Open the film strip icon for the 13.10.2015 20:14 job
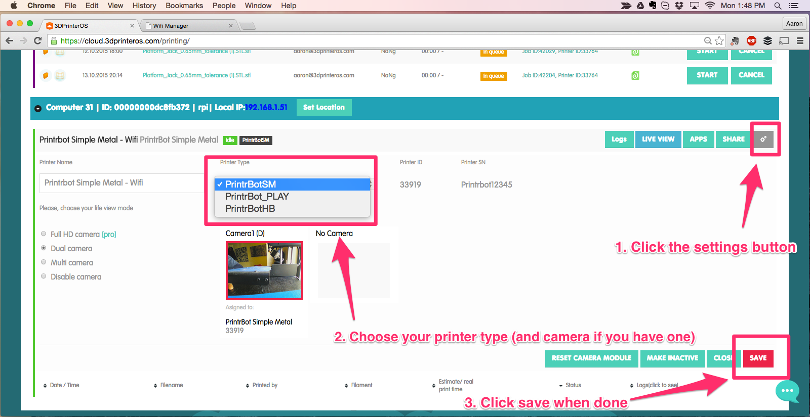810x417 pixels. pos(60,76)
